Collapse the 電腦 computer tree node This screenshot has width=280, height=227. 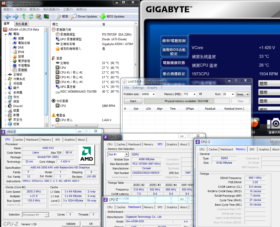(5, 34)
